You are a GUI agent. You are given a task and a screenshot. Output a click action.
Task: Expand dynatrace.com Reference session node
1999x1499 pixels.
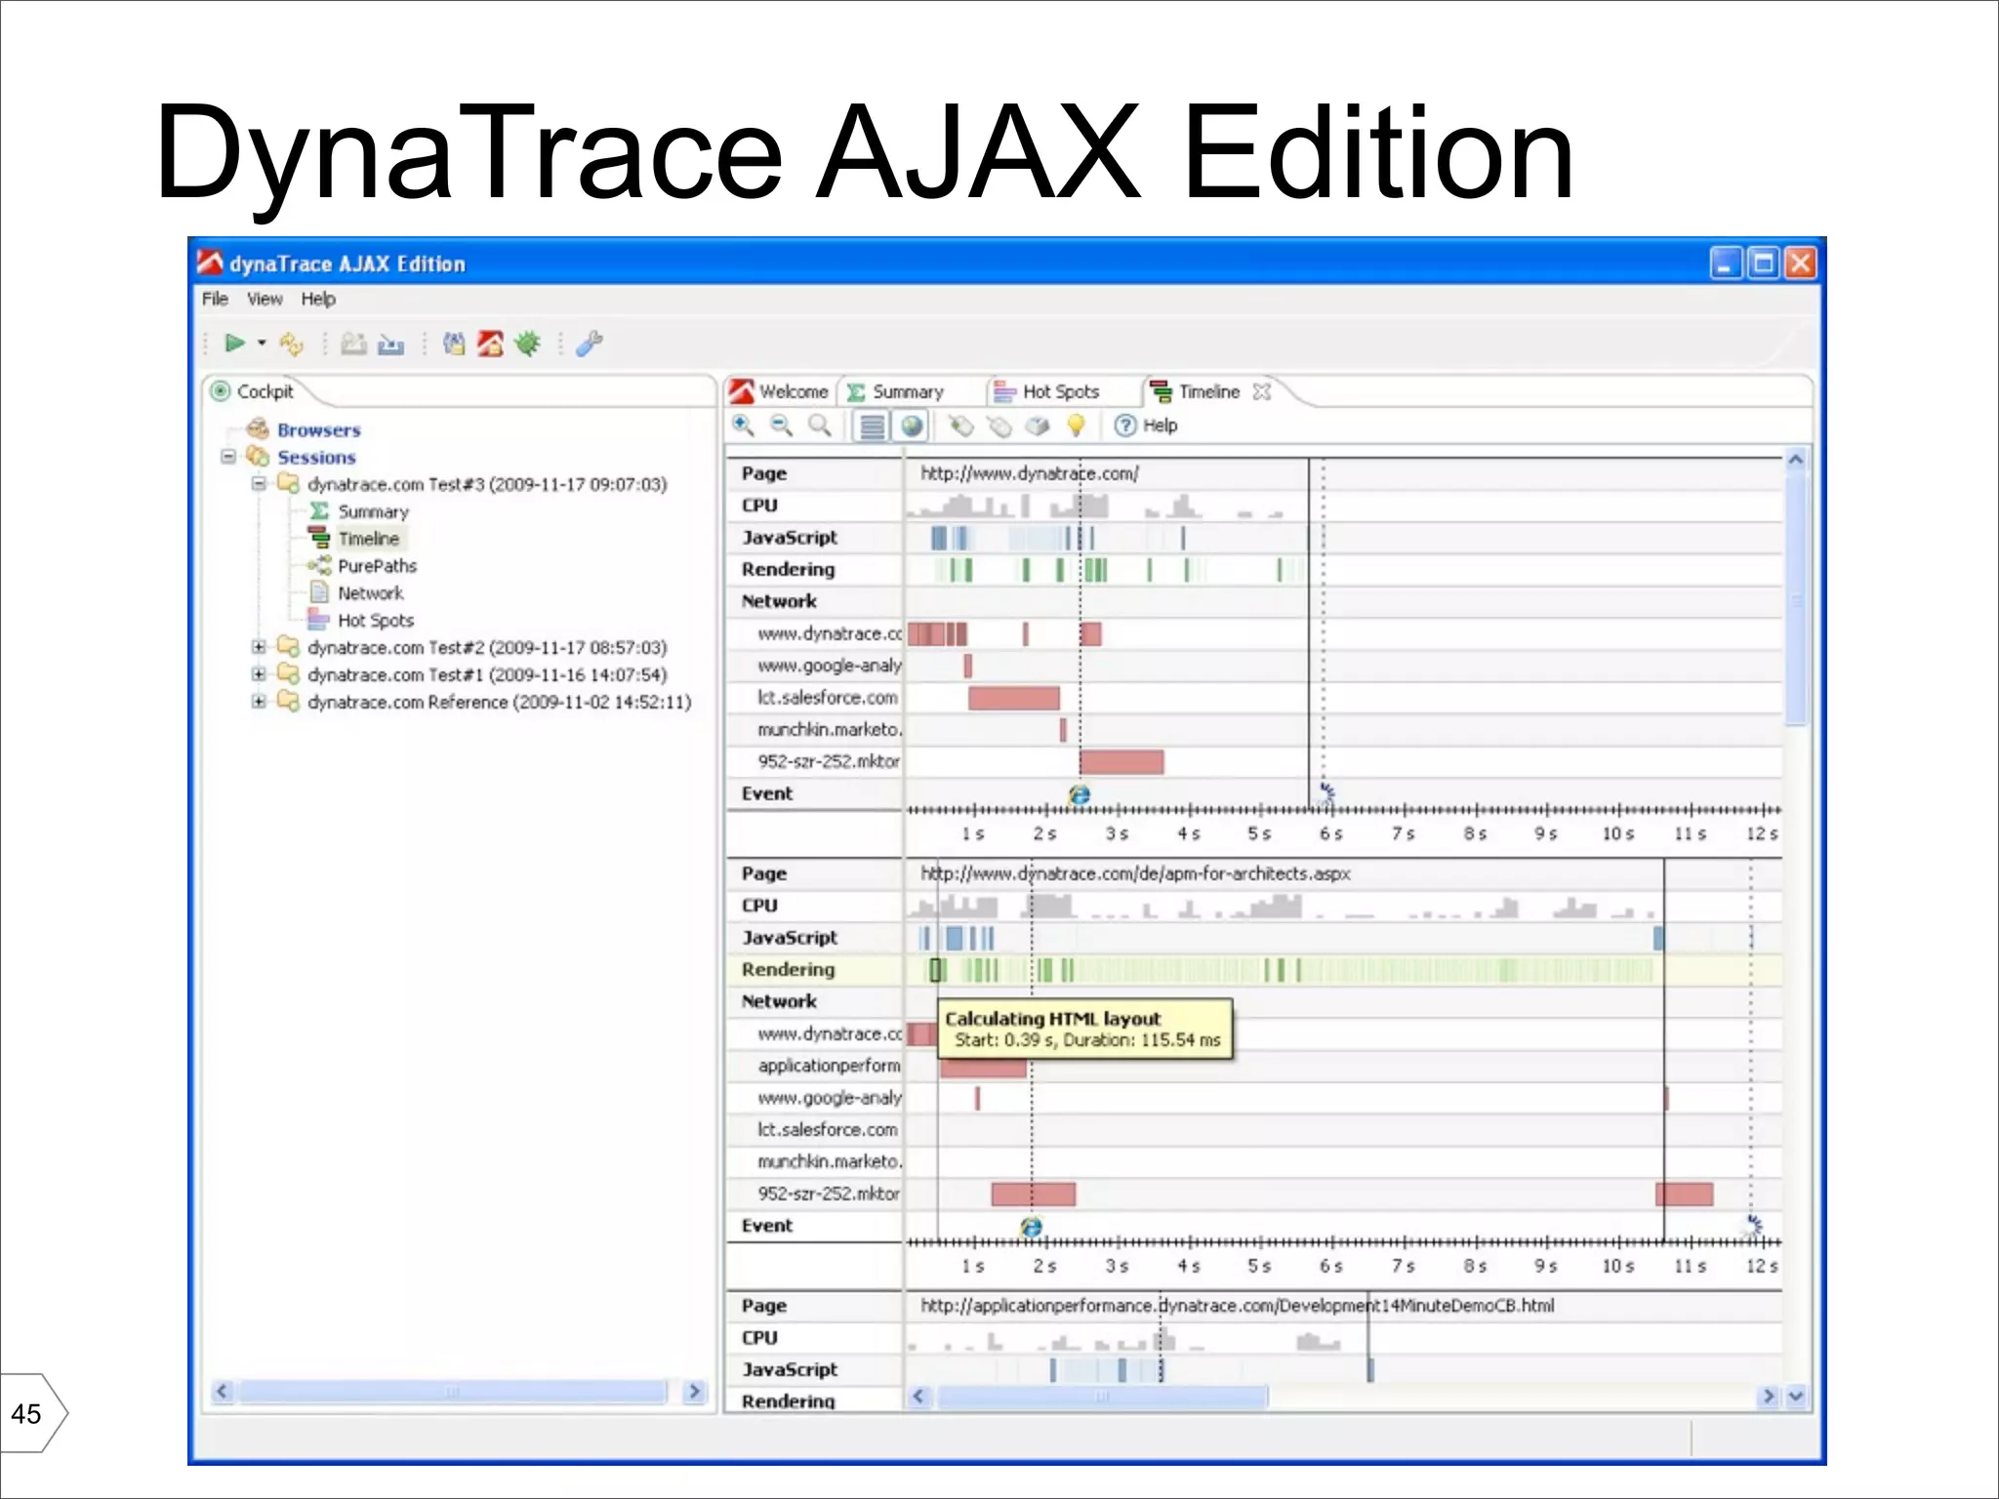coord(259,702)
